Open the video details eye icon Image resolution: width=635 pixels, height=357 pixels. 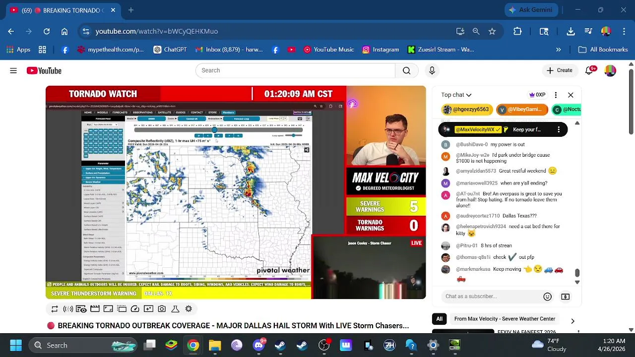[x=81, y=309]
